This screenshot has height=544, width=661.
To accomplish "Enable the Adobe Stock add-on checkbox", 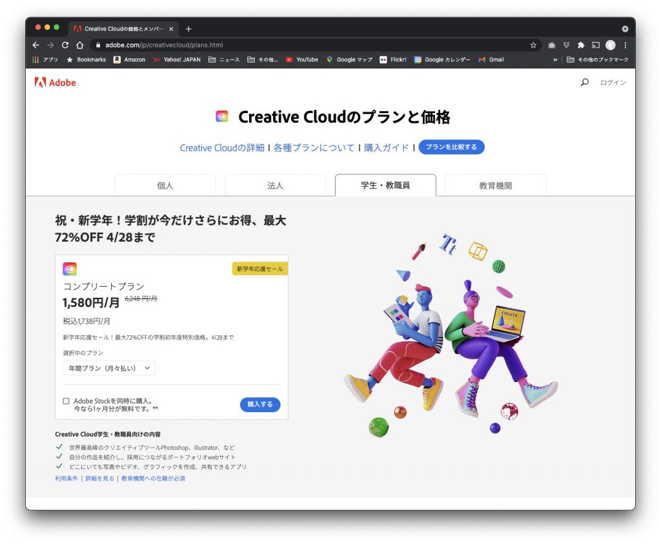I will point(66,401).
